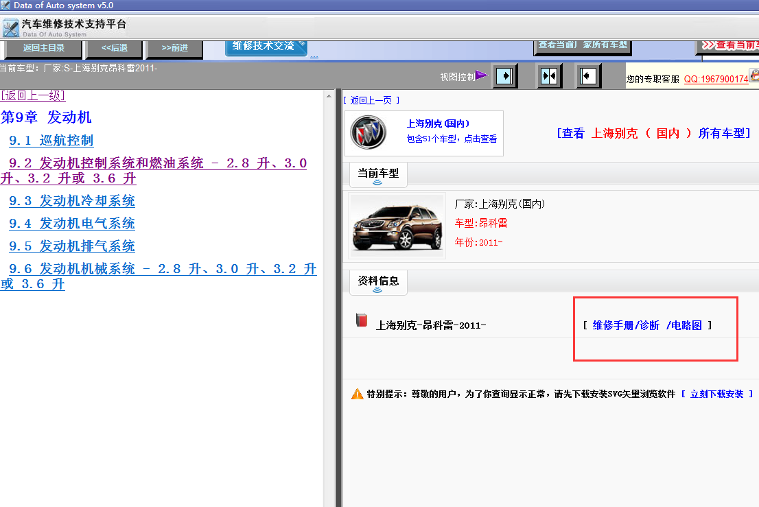759x507 pixels.
Task: Click the 上海别克(国内) brand link
Action: pos(438,124)
